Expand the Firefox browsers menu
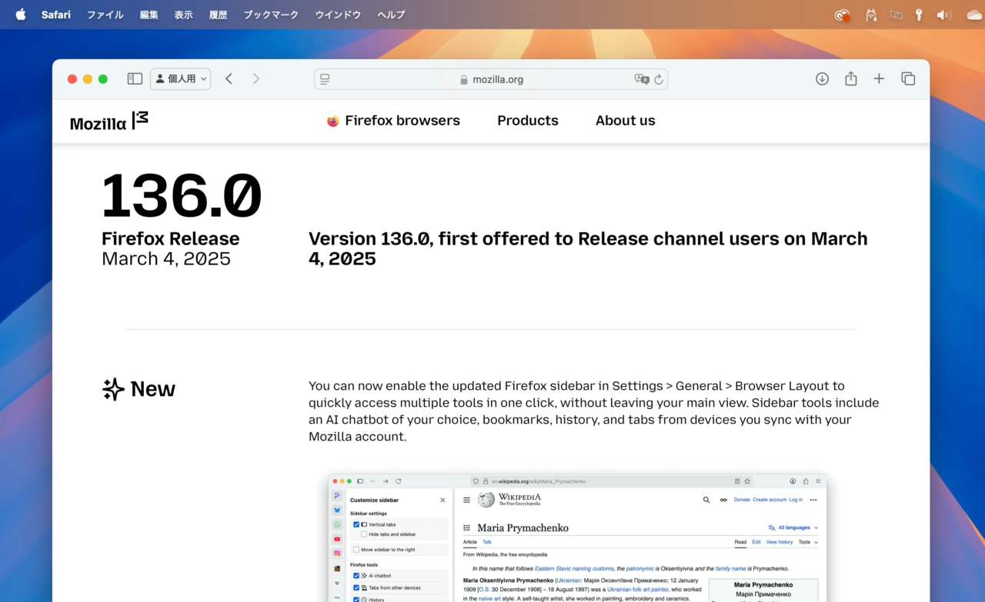Image resolution: width=985 pixels, height=602 pixels. 393,121
